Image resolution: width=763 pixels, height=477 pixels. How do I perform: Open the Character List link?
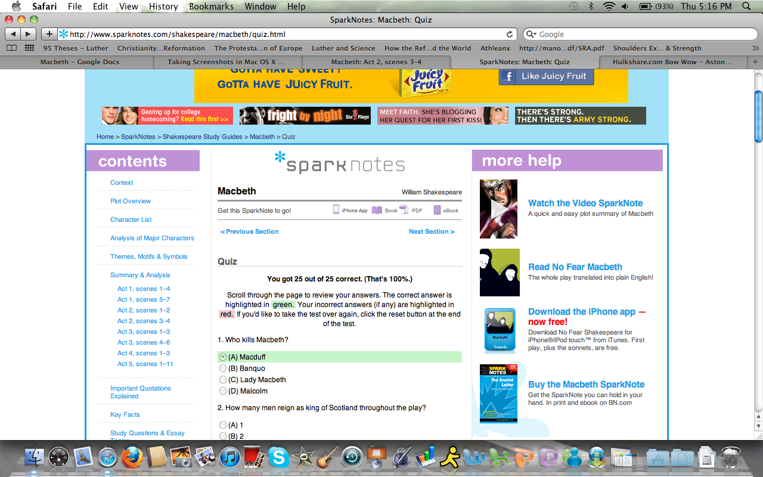tap(131, 219)
